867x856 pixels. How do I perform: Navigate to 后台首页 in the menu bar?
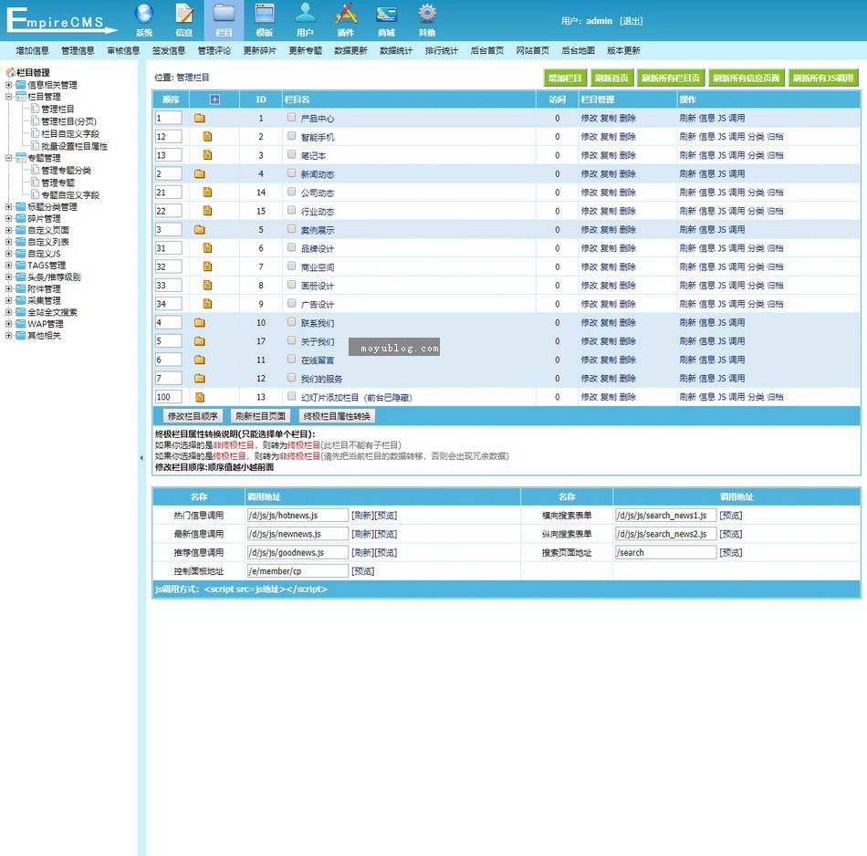click(x=487, y=51)
